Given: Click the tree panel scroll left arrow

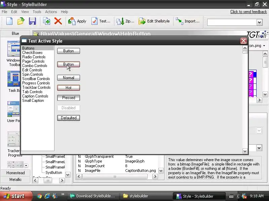Looking at the screenshot, I should [36, 180].
